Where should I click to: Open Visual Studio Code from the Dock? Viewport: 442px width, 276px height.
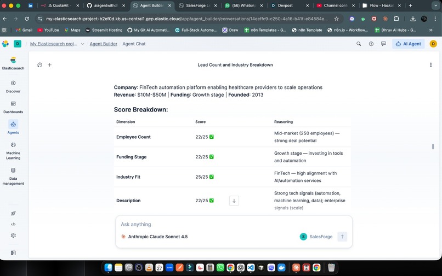pyautogui.click(x=251, y=268)
